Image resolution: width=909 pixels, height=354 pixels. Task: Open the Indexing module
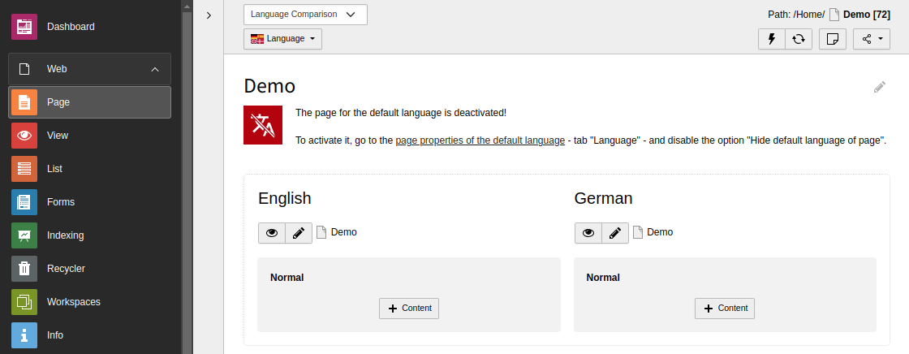click(x=65, y=235)
